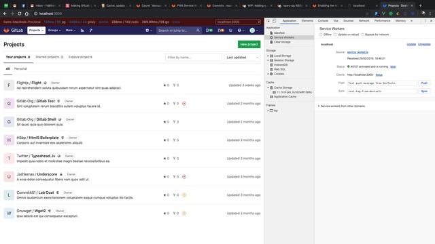Expand Session Storage in DevTools sidebar
This screenshot has height=244, width=435.
click(x=268, y=60)
